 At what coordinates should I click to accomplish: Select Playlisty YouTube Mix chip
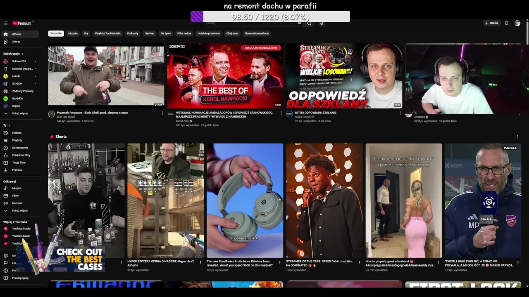[107, 33]
